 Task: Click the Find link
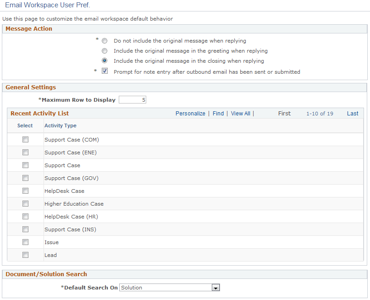tap(218, 113)
